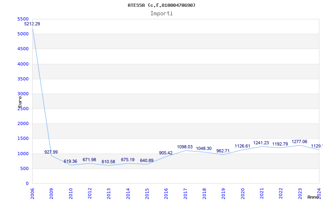Click the y-axis value 4500
The width and height of the screenshot is (323, 201).
tap(23, 49)
